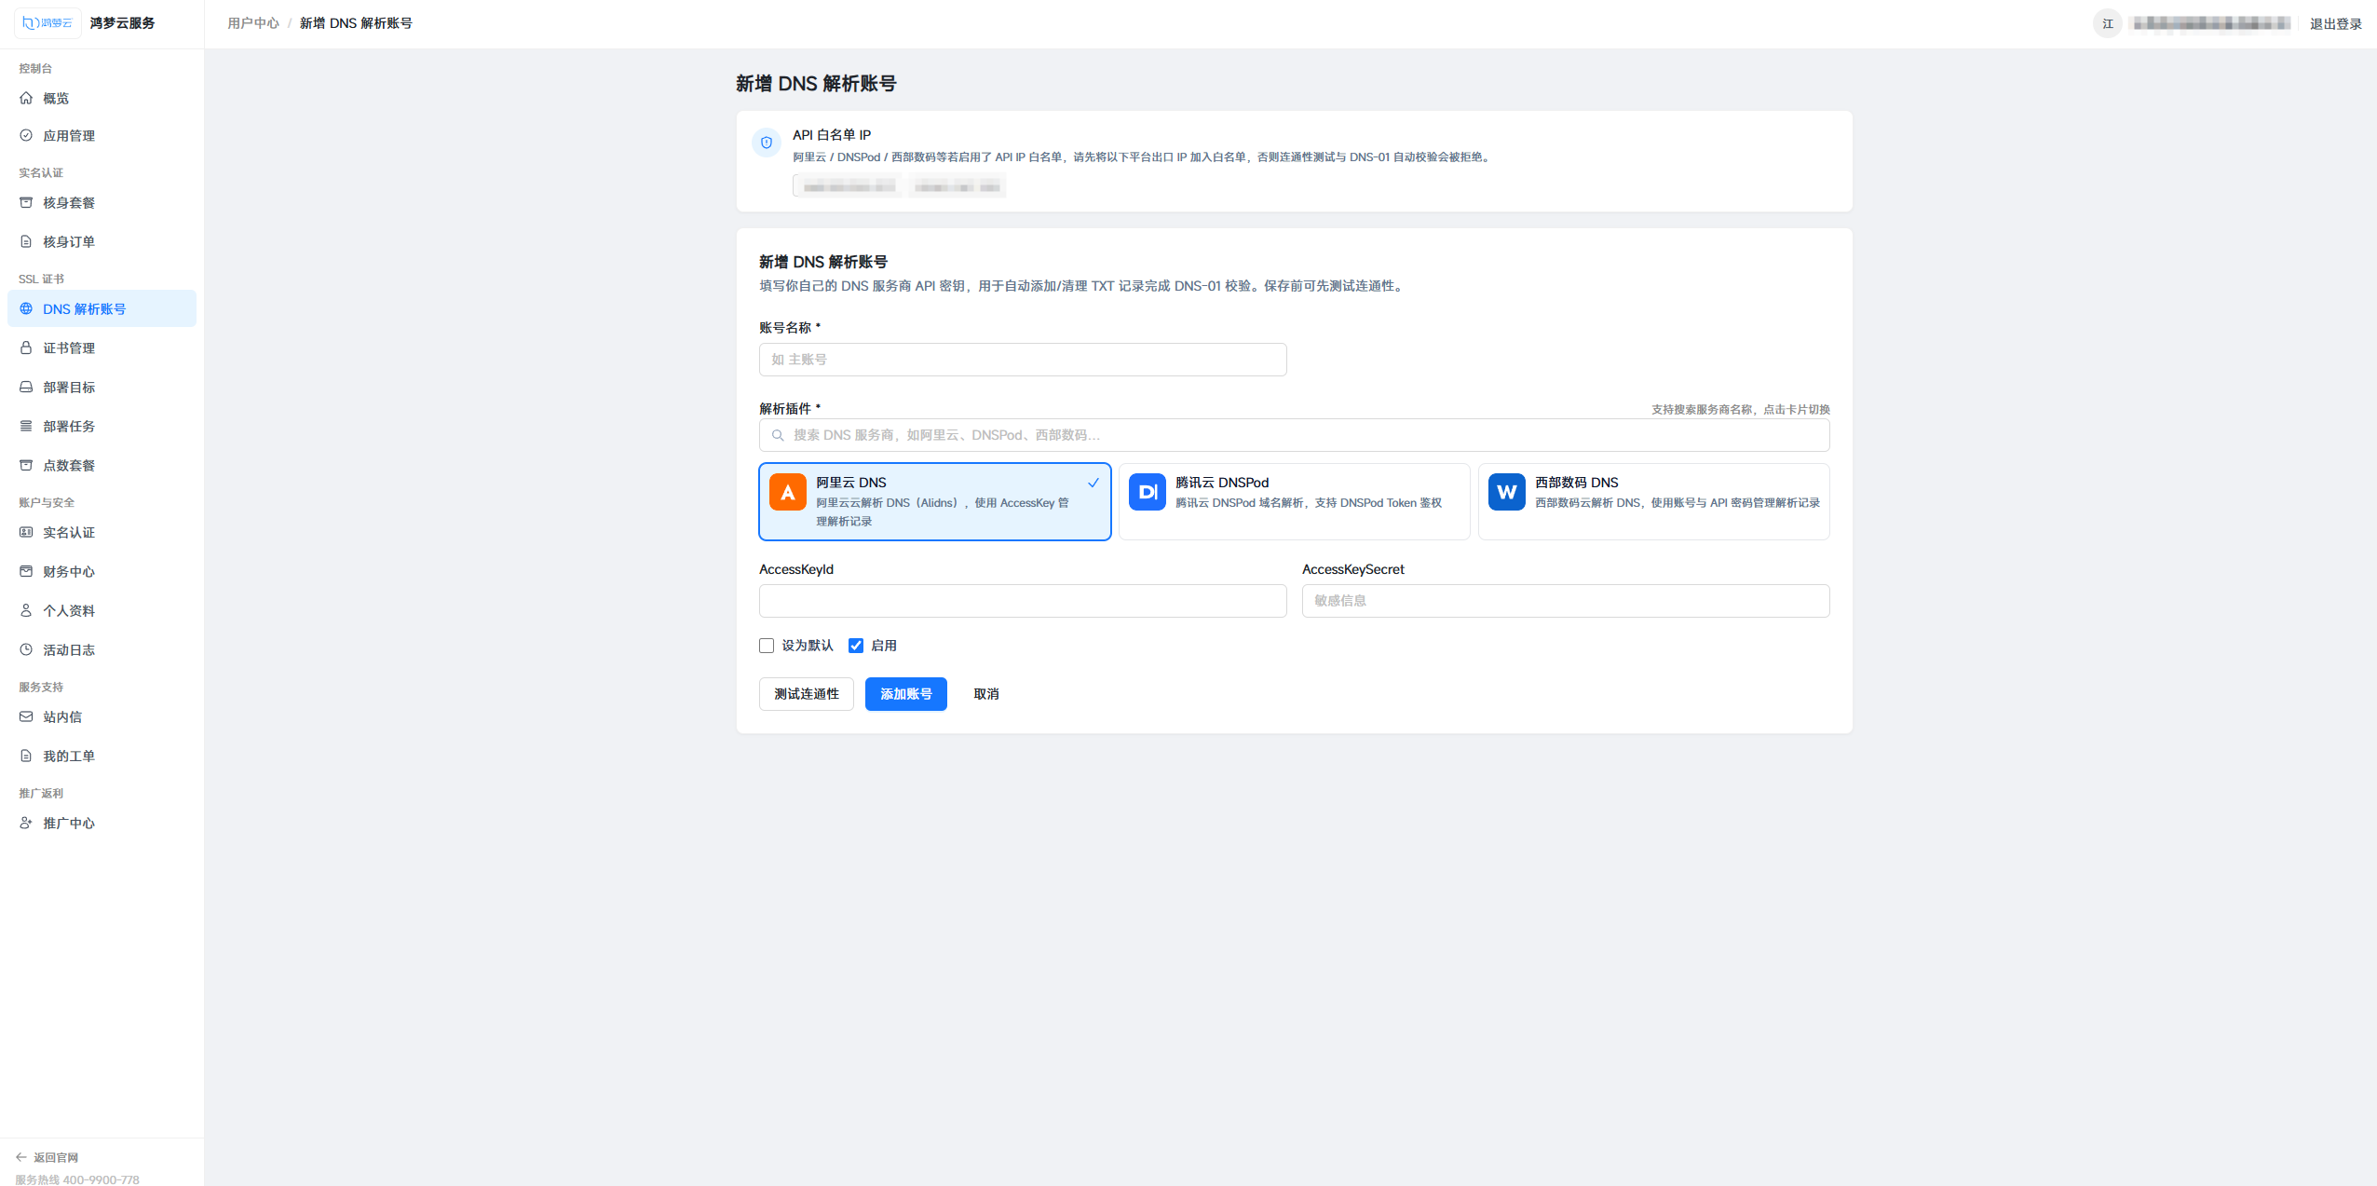Select the 腾讯云 DNSPod provider card

(x=1295, y=501)
